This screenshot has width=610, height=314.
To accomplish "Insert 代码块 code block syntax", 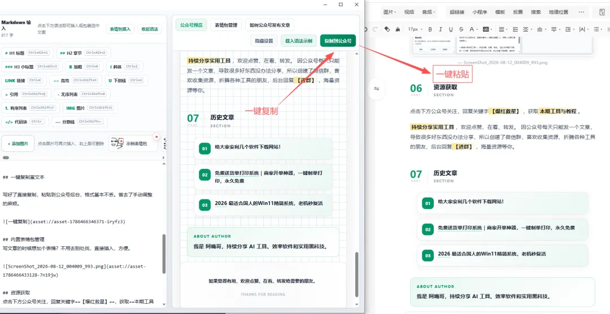I will click(25, 122).
